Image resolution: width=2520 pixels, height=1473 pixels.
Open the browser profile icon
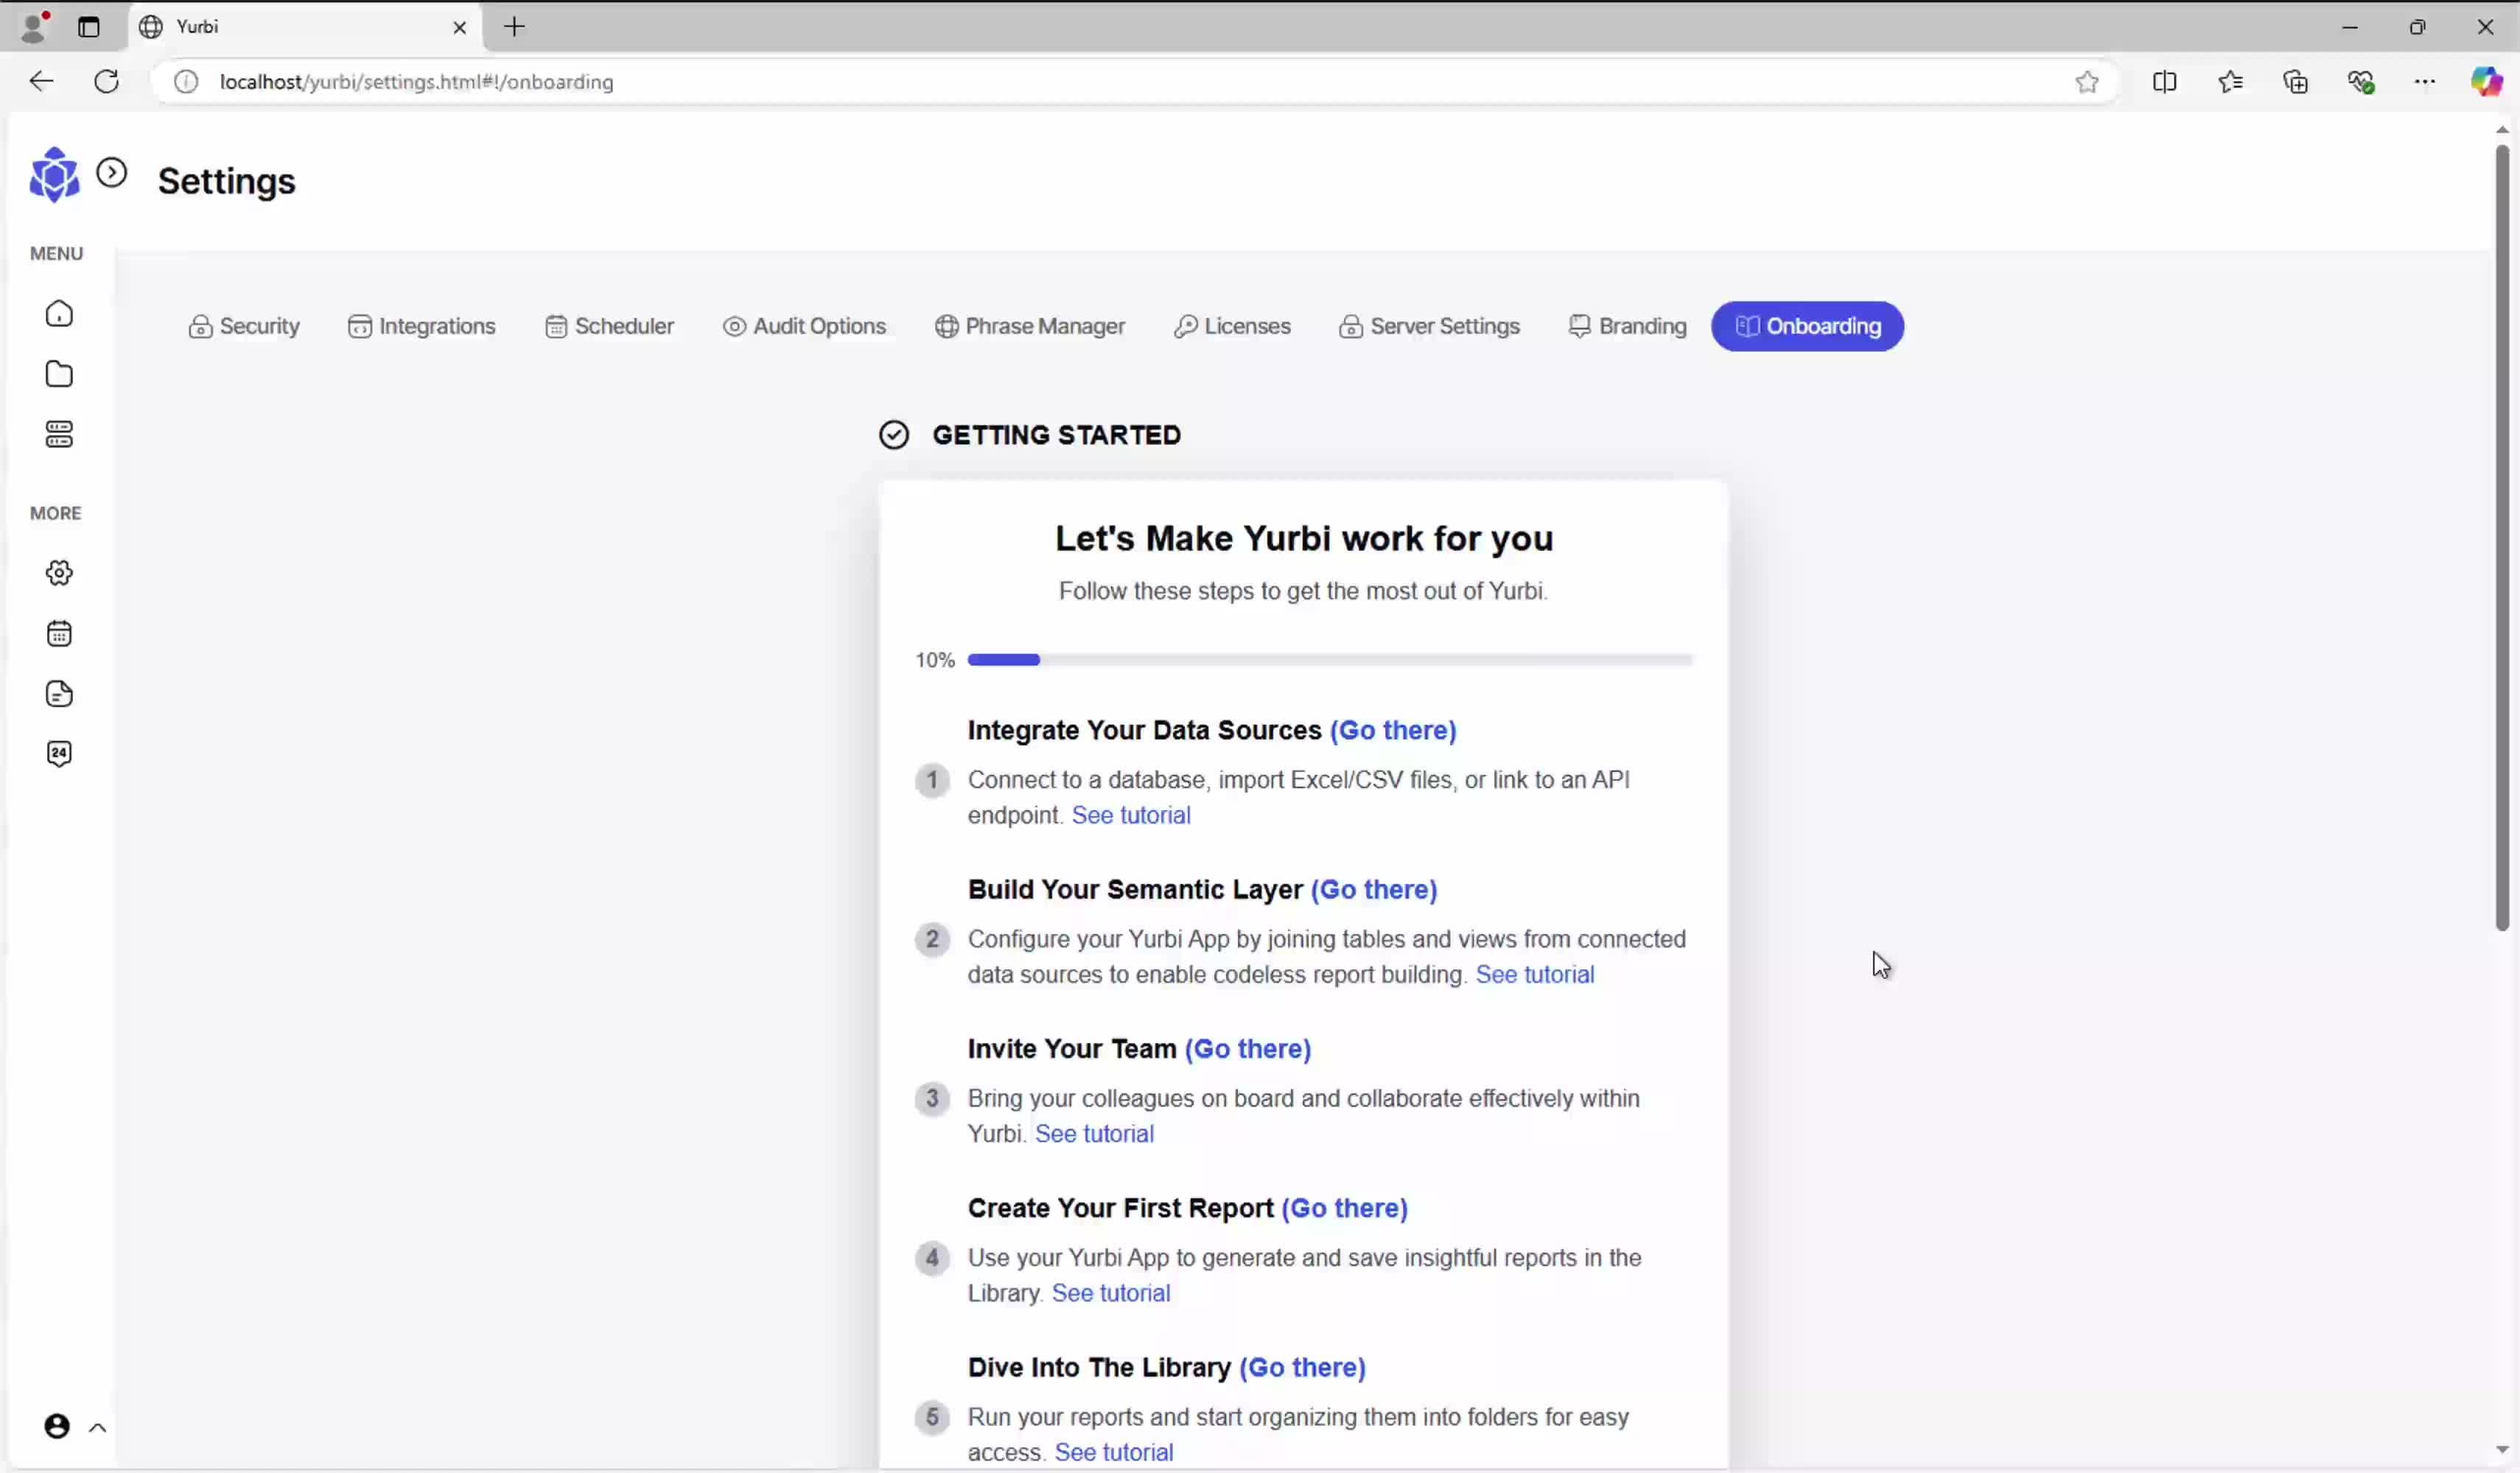34,27
